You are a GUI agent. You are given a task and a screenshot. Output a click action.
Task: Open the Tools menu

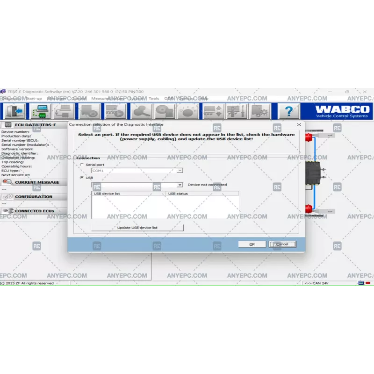point(153,99)
